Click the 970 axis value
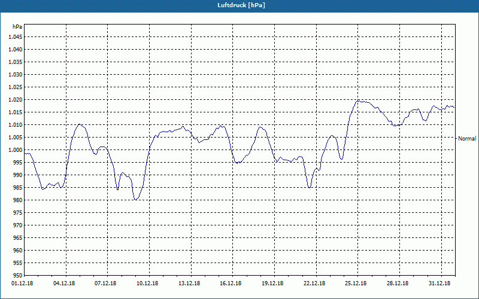Viewport: 479px width, 299px height. pyautogui.click(x=18, y=225)
